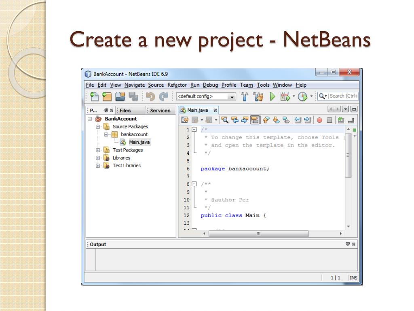Click the Find Previous Occurrence icon
414x311 pixels.
235,120
